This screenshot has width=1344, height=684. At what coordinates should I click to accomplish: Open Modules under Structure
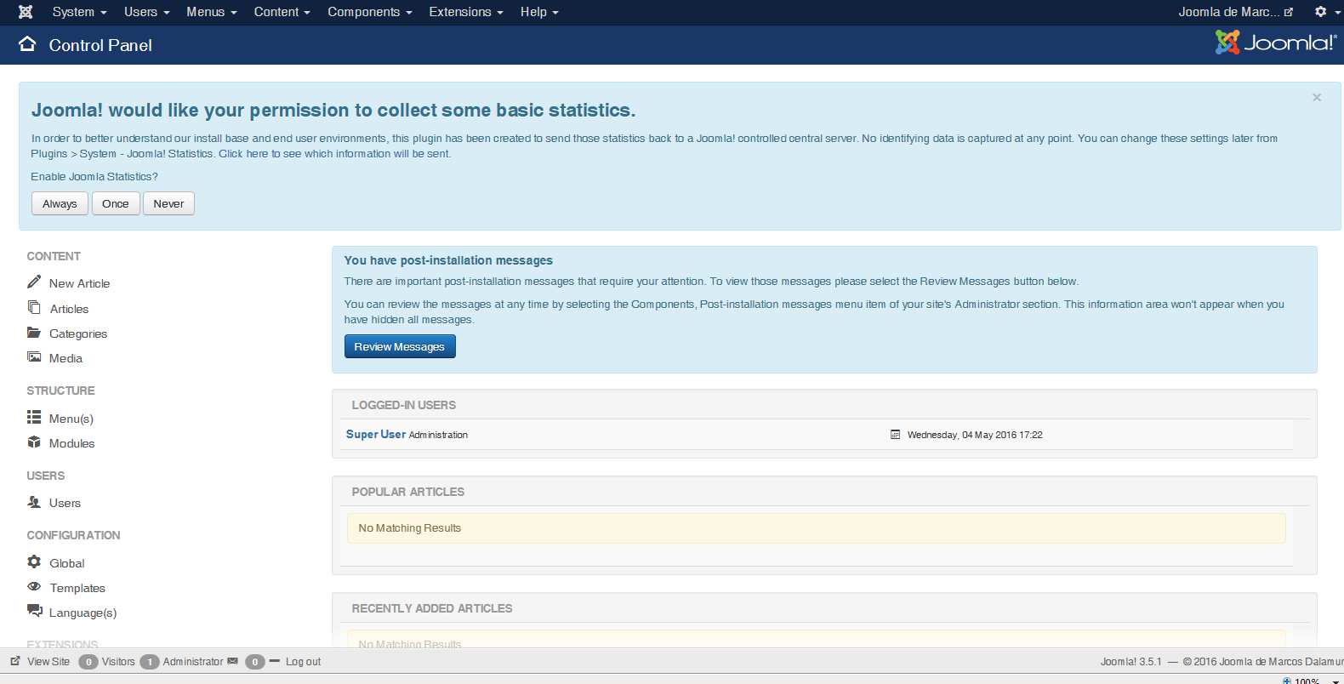point(71,443)
